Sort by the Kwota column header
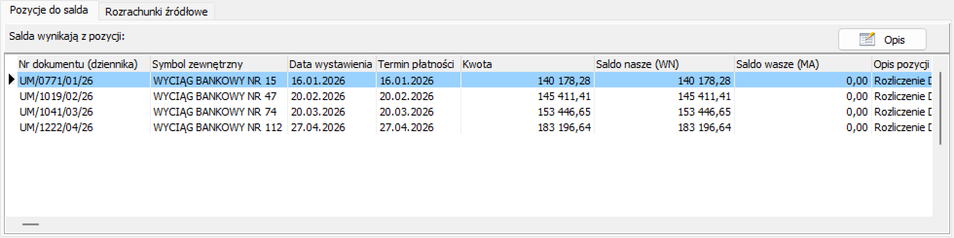 (528, 64)
